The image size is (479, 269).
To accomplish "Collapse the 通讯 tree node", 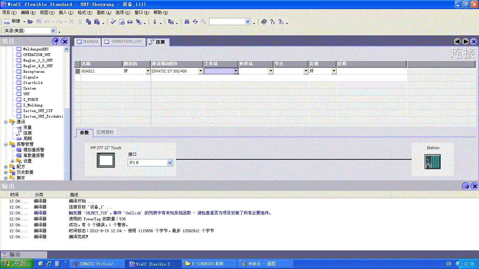I will [x=6, y=122].
